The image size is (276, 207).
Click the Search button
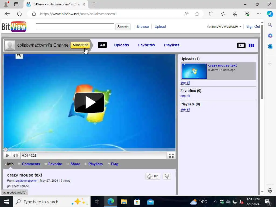click(x=123, y=27)
